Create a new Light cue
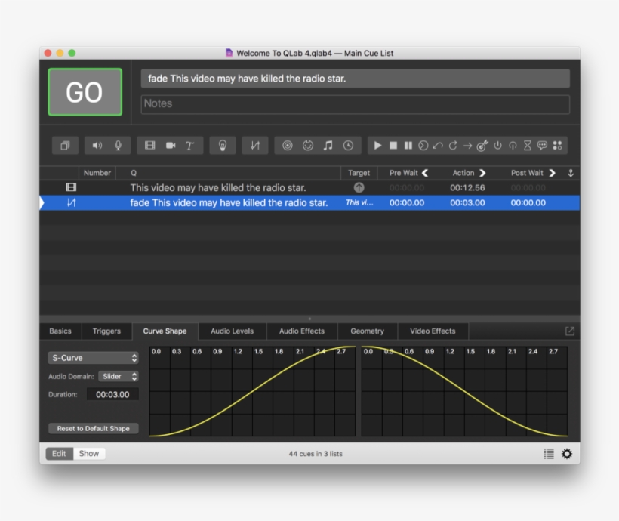 pos(221,146)
